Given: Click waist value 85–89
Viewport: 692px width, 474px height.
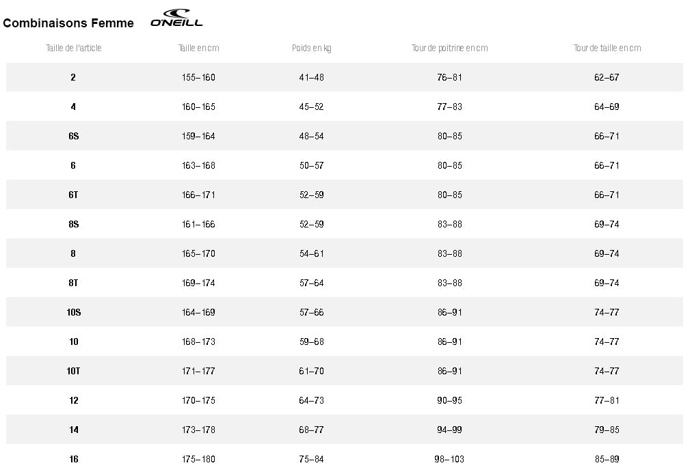Looking at the screenshot, I should tap(607, 460).
